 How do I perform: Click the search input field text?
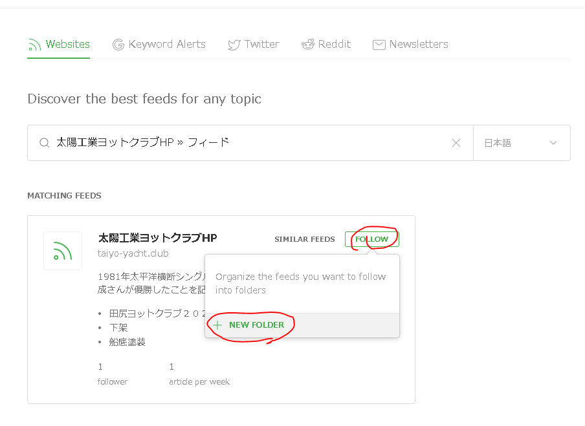142,142
